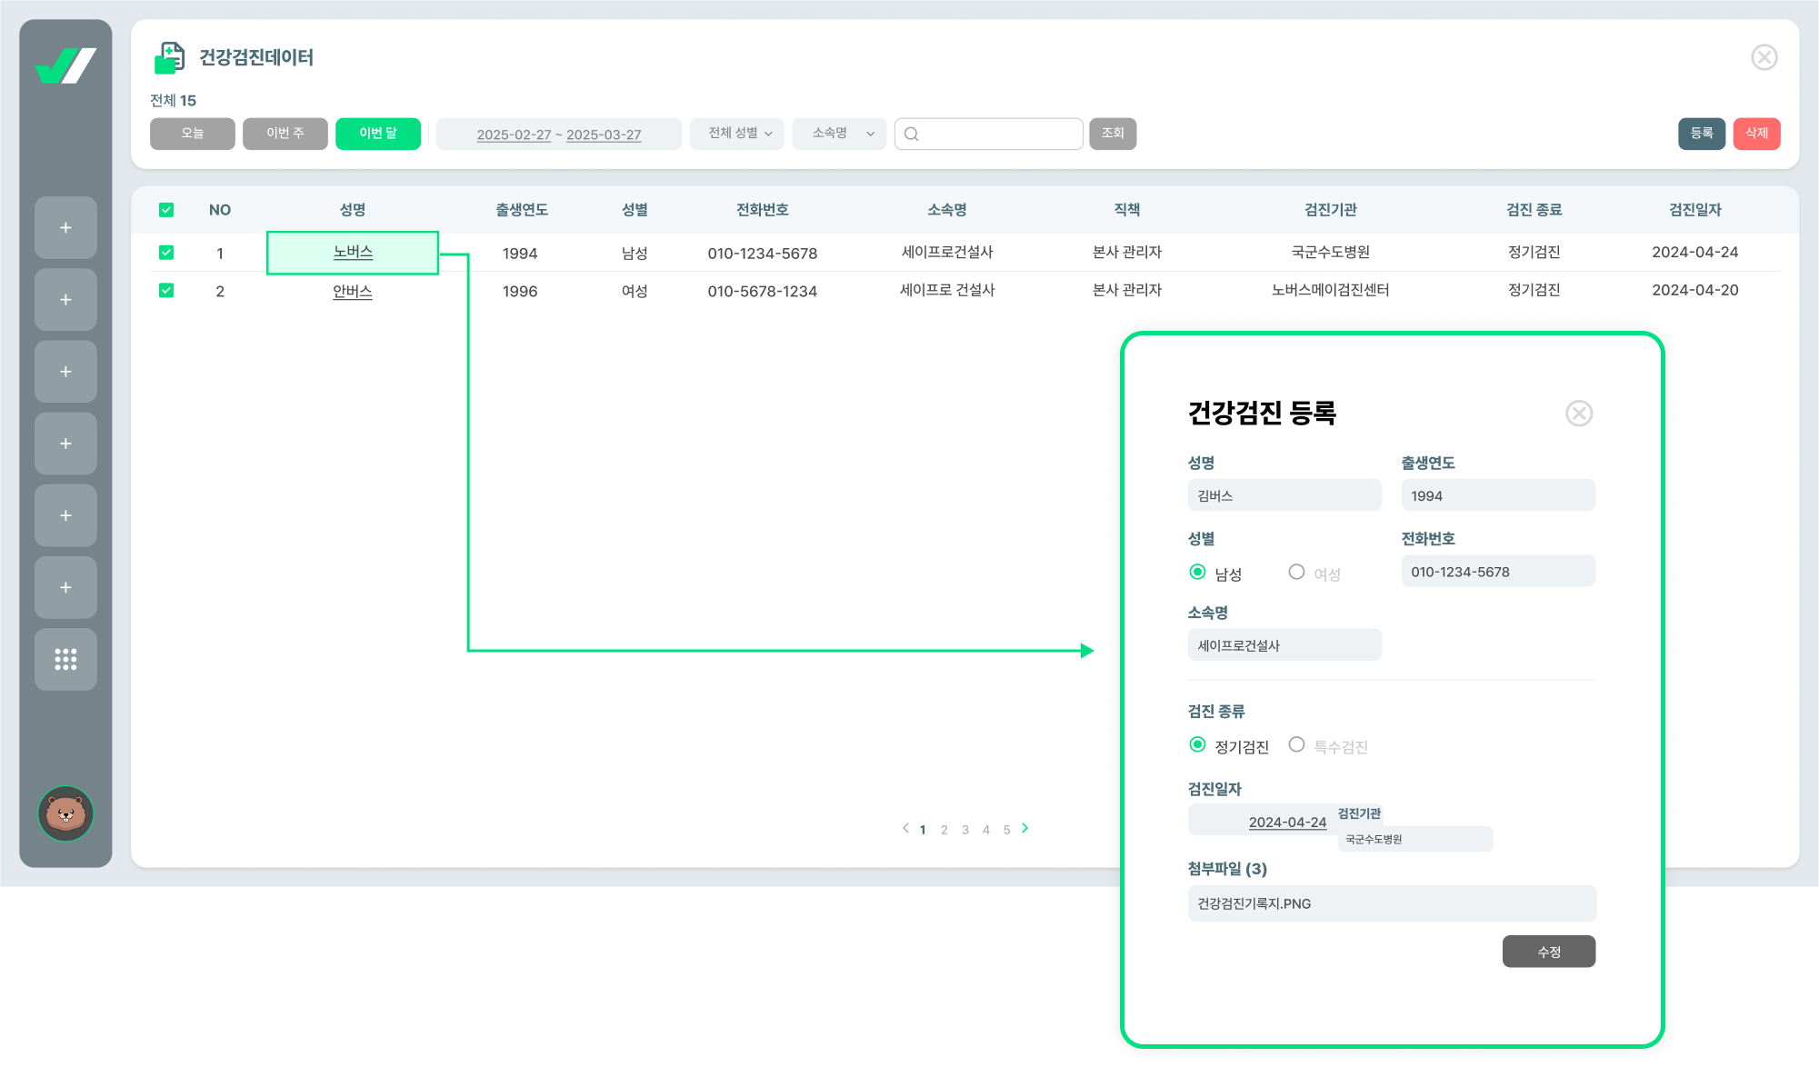Viewport: 1819px width, 1067px height.
Task: Open the nine-dot grid menu in sidebar
Action: 65,659
